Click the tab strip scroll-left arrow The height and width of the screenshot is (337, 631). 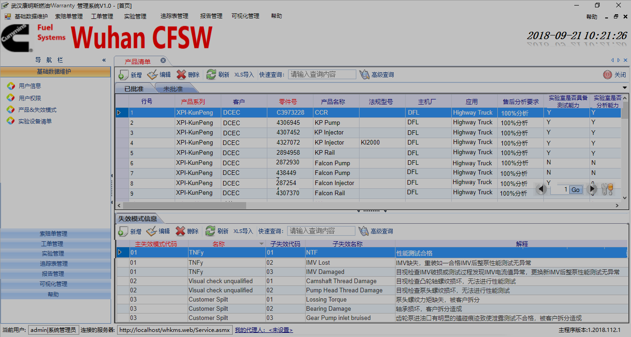[613, 60]
